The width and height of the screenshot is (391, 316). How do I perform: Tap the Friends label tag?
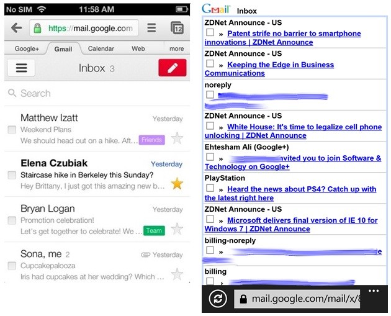151,140
